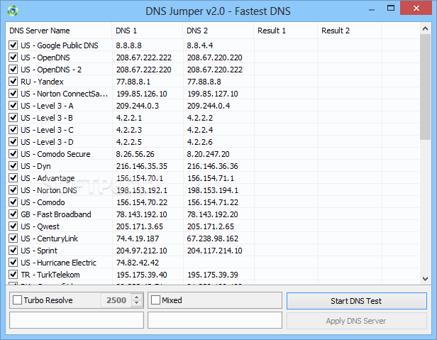437x340 pixels.
Task: Toggle the US - Dyn checkbox
Action: (13, 166)
